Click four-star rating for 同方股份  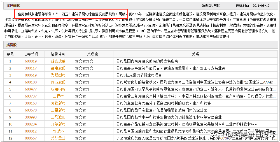point(82,82)
